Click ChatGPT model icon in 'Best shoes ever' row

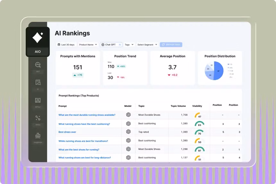point(128,132)
